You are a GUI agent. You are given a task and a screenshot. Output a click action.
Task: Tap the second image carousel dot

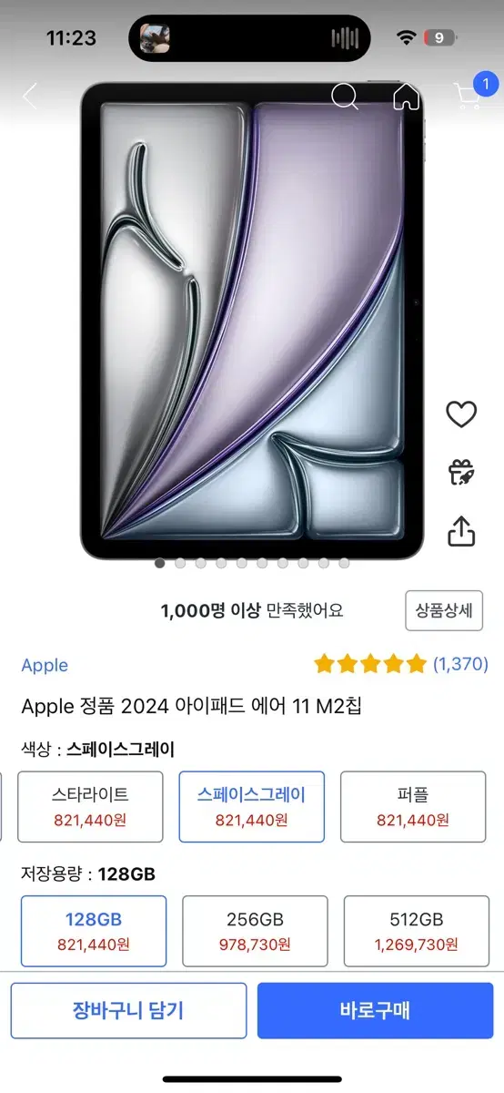[x=180, y=563]
